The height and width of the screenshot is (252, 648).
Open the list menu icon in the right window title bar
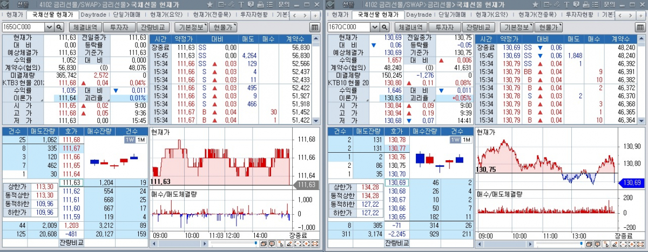[x=595, y=4]
